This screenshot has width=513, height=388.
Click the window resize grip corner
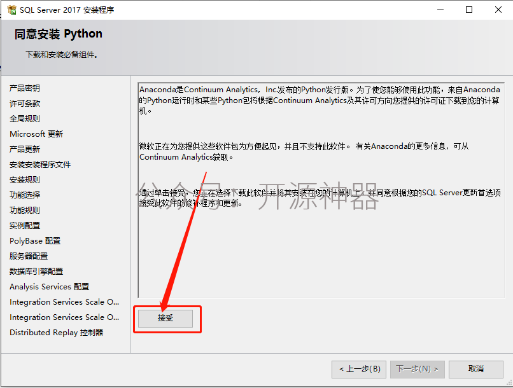(509, 384)
